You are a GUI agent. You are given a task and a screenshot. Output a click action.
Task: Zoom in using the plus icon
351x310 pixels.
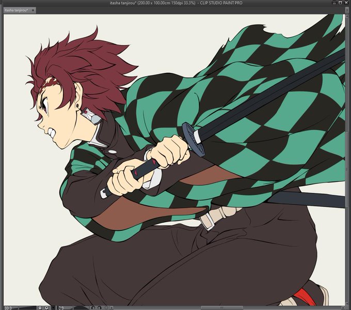point(46,308)
